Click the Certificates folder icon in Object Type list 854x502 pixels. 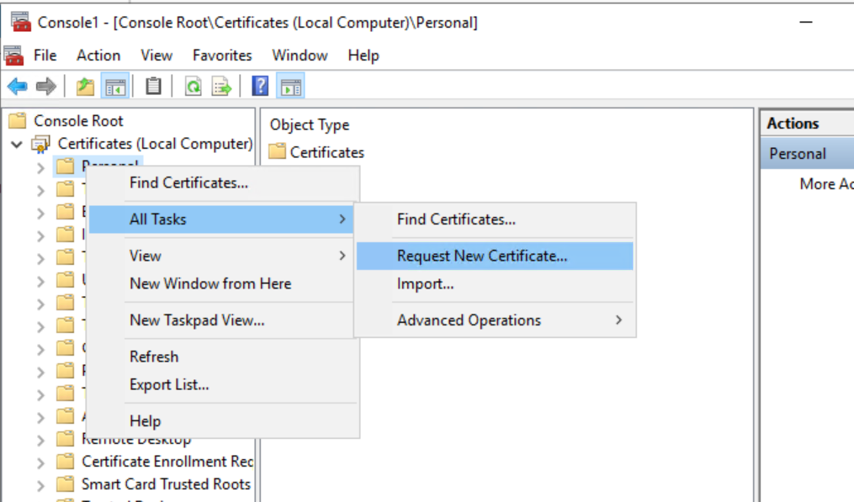pos(277,151)
